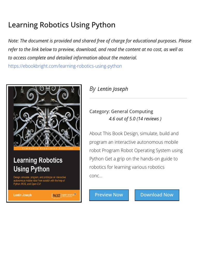
Task: Click the PACKT publisher logo on cover
Action: pos(56,196)
